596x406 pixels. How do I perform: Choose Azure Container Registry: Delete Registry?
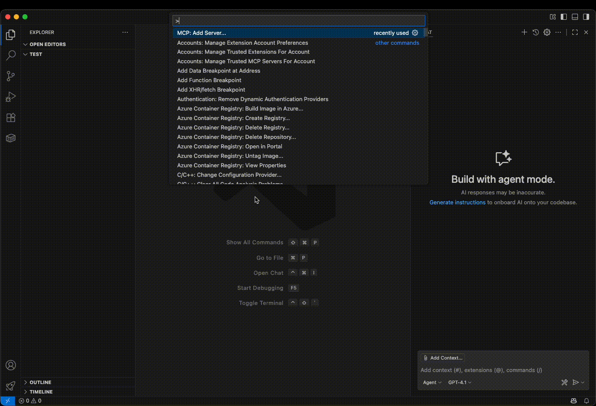point(298,128)
